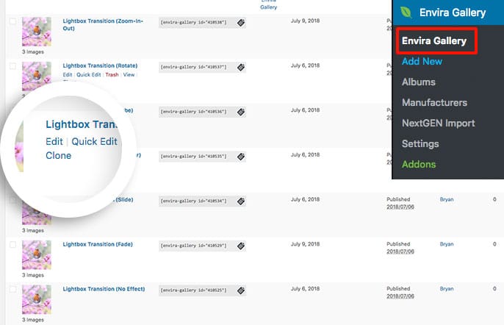This screenshot has height=325, width=504.
Task: Open Lightbox Transition (Rotate) gallery title
Action: click(100, 65)
